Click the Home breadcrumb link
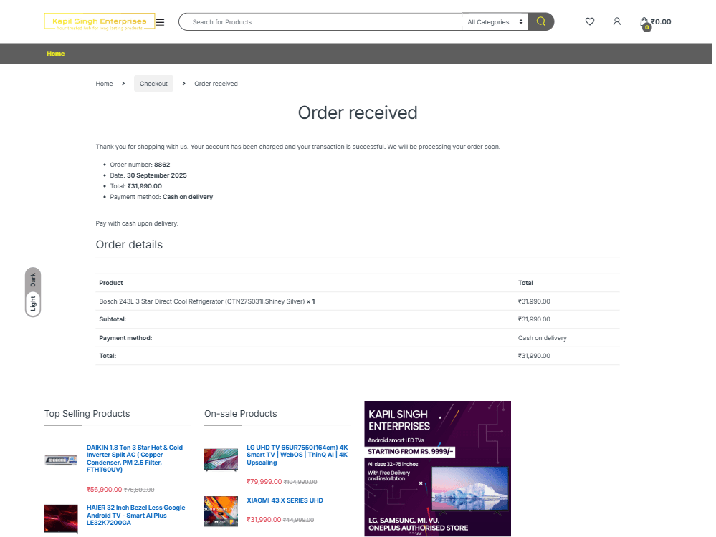 click(104, 84)
